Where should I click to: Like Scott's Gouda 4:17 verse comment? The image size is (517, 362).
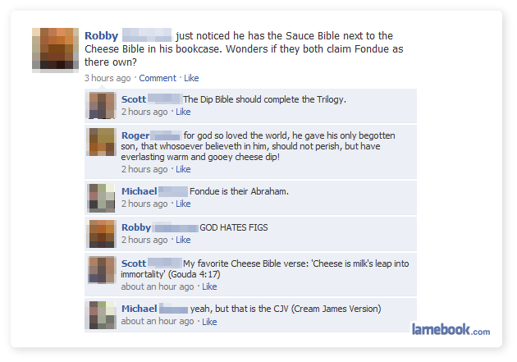click(209, 286)
